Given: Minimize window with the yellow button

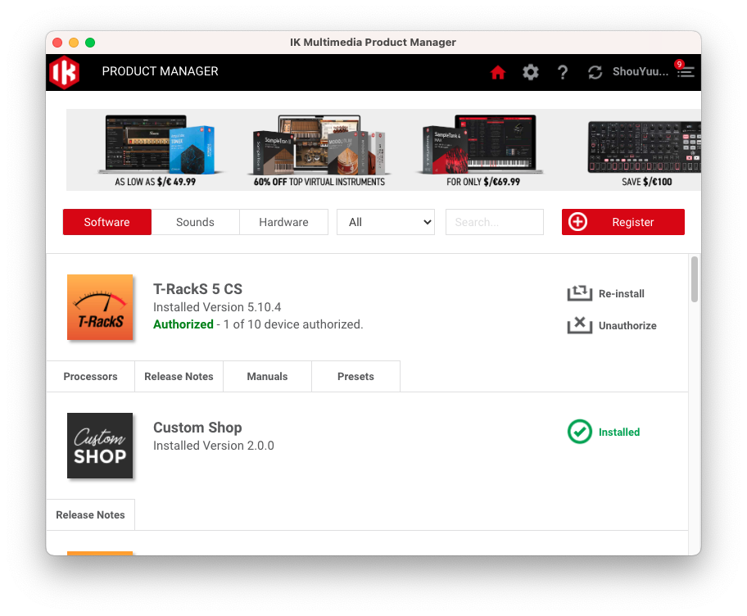Looking at the screenshot, I should coord(74,43).
